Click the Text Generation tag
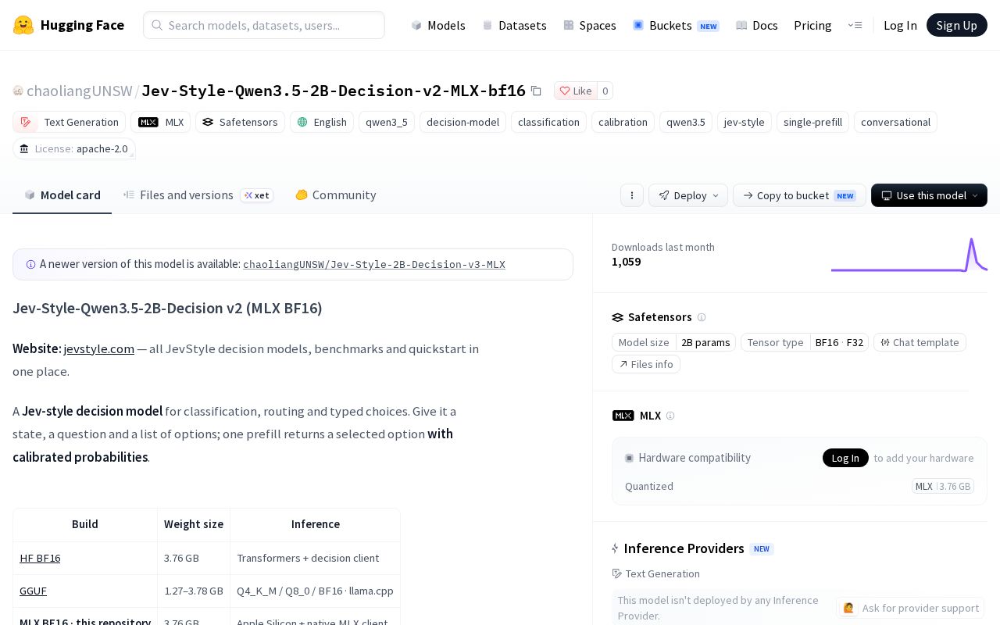 pyautogui.click(x=70, y=122)
